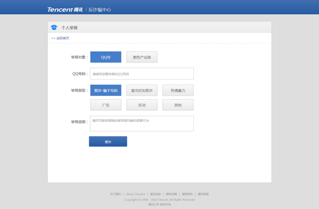Viewport: 319px width, 209px height.
Task: Open 腾讯招聘 footer link
Action: pos(172,194)
